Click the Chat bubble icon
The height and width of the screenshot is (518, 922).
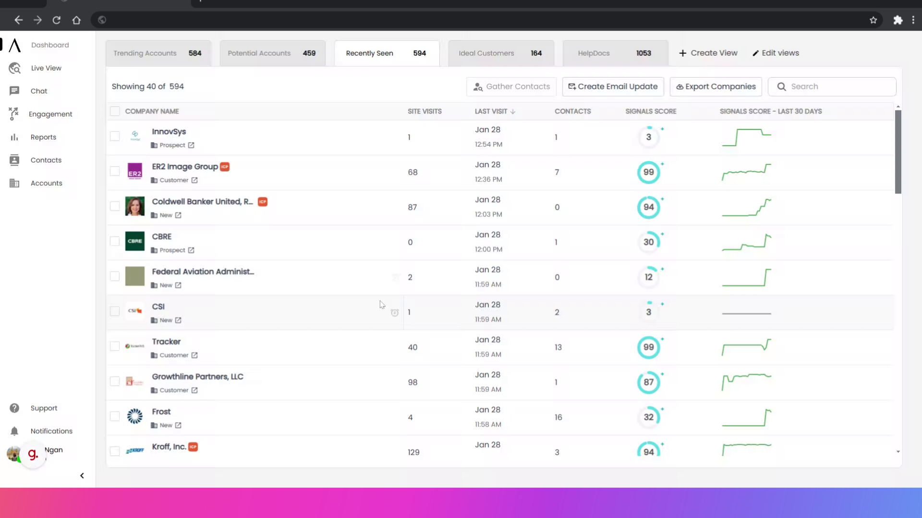(x=14, y=91)
